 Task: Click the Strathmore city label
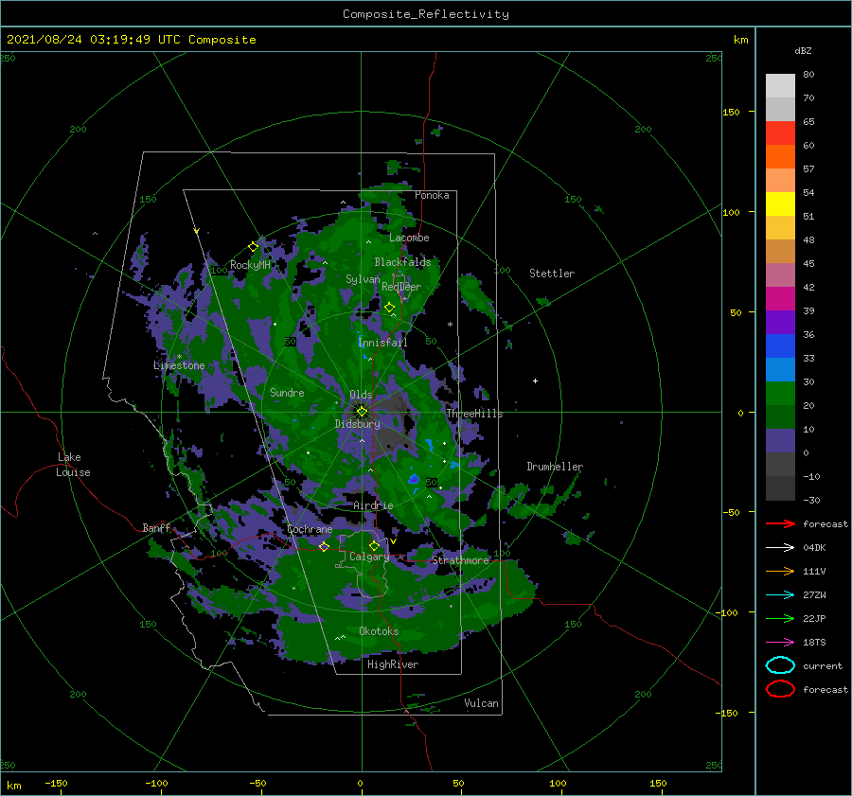tap(461, 559)
